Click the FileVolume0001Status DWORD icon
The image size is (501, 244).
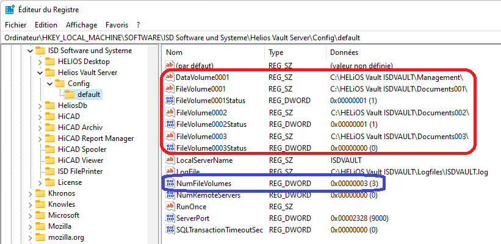[170, 101]
